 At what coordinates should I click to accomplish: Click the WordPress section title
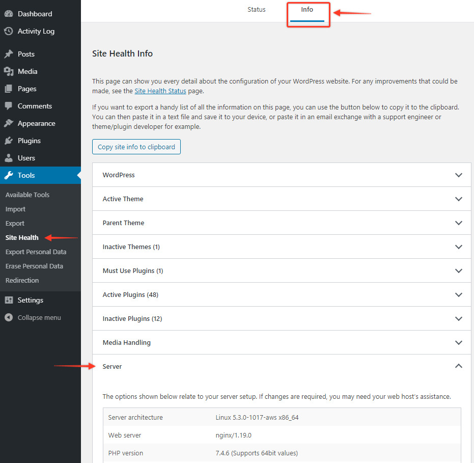[x=119, y=175]
